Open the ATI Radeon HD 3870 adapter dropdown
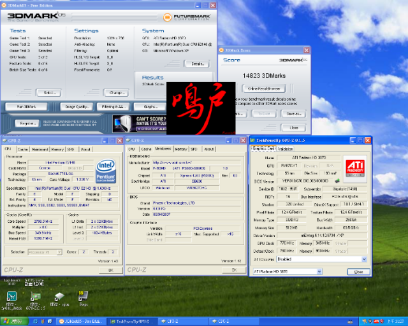Viewport: 408px width, 326px height. [x=319, y=271]
